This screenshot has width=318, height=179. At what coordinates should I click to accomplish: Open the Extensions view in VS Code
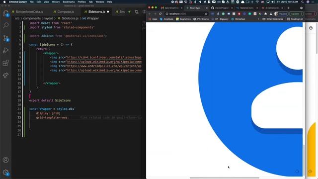pos(5,63)
